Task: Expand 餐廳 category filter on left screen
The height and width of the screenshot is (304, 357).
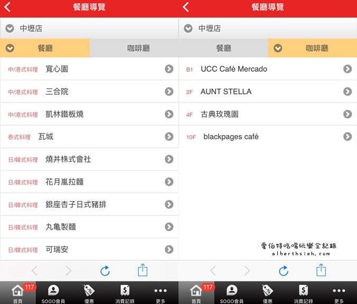Action: (45, 48)
